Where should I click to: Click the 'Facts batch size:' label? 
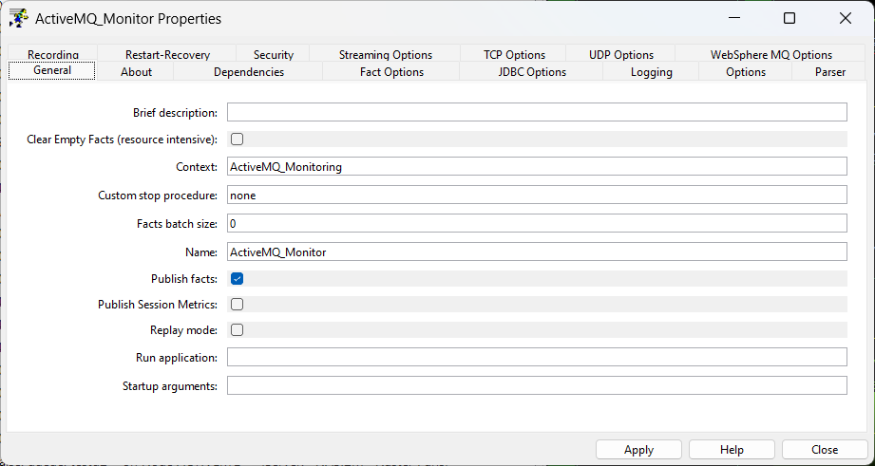[x=177, y=224]
